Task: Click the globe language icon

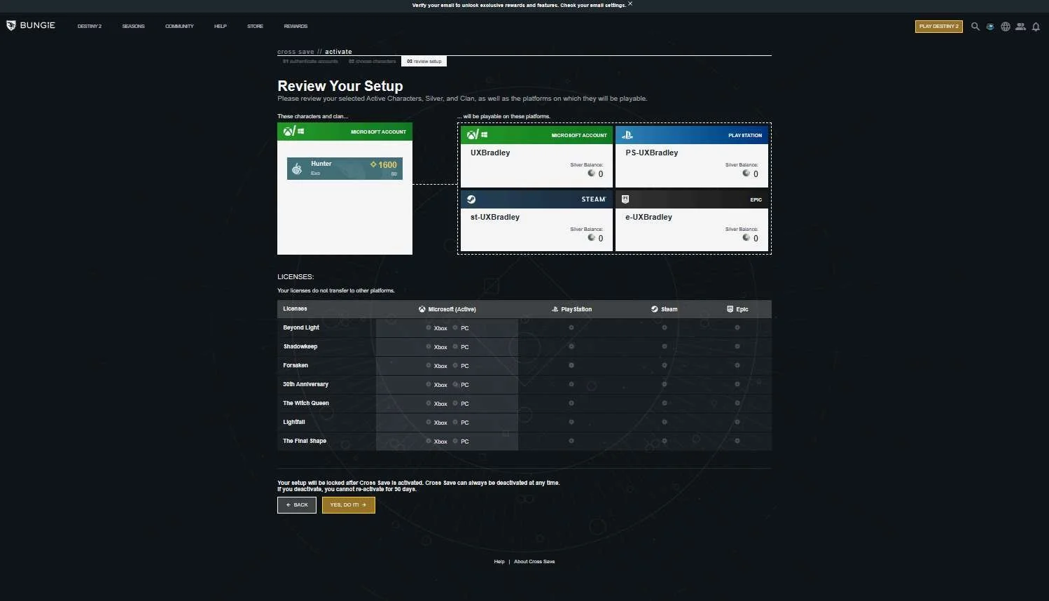Action: [x=1006, y=27]
